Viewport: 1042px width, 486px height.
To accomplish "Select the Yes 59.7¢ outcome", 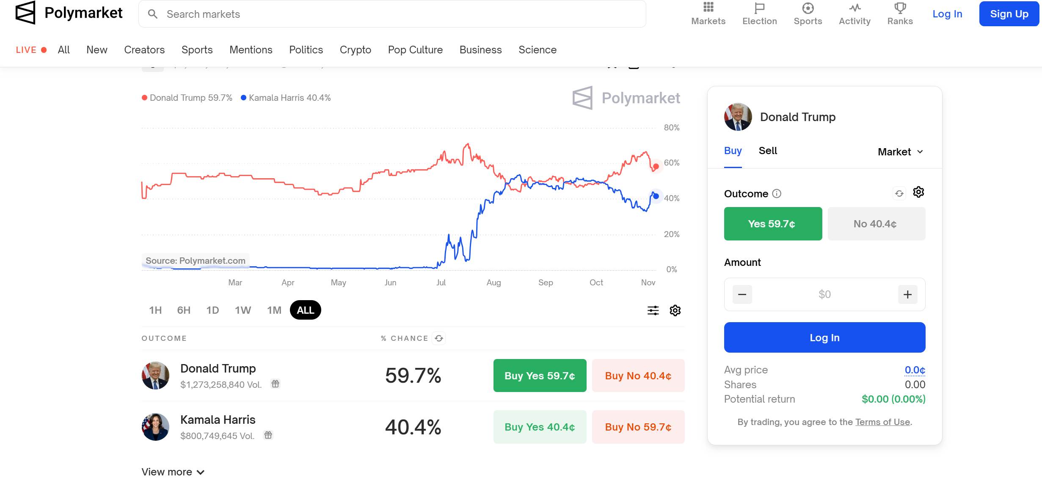I will pyautogui.click(x=773, y=224).
